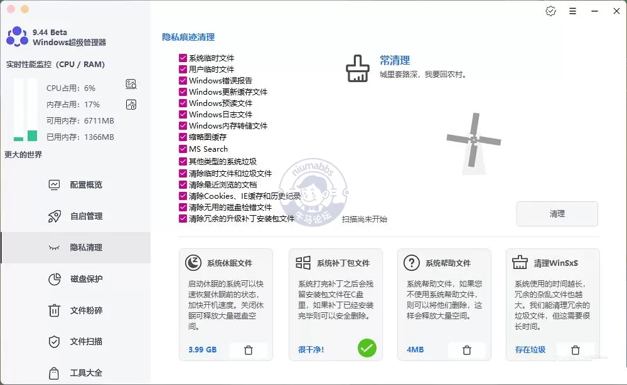Click the 清理 button
Viewport: 627px width, 385px height.
(557, 214)
